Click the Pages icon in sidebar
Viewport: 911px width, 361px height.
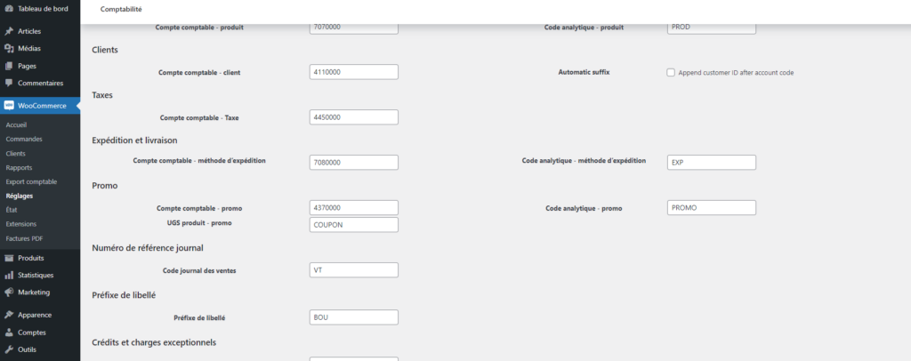tap(9, 66)
